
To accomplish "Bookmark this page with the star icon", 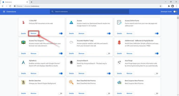I will coord(160,6).
